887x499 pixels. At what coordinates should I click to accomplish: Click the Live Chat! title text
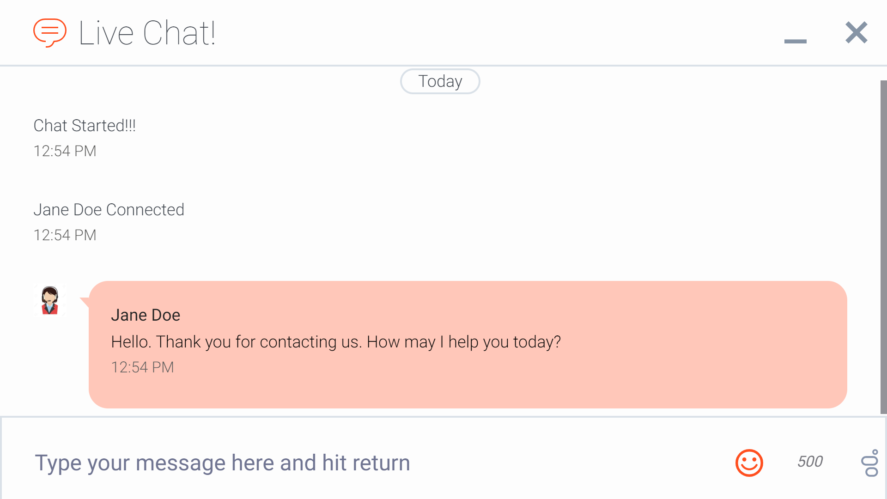click(x=147, y=33)
